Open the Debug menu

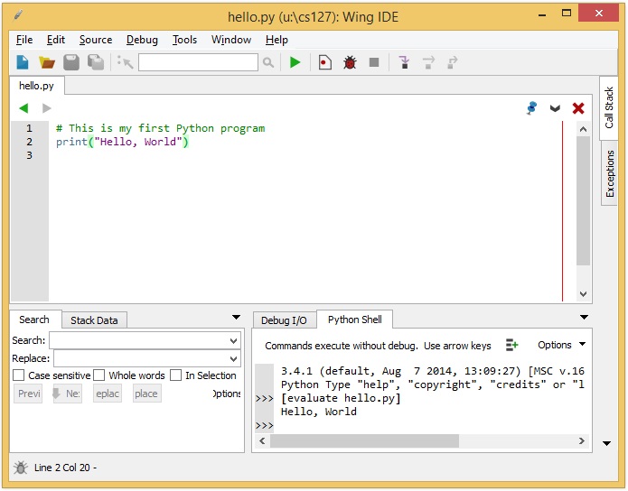142,40
